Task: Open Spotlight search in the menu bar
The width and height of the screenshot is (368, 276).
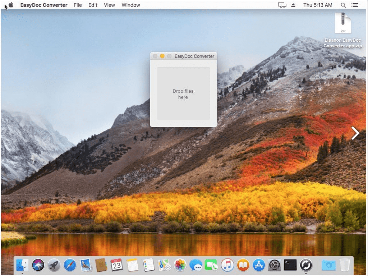Action: pos(343,5)
